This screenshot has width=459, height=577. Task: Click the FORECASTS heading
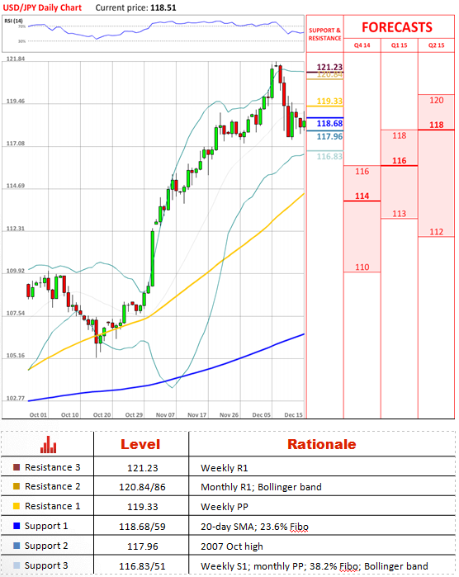(x=397, y=27)
